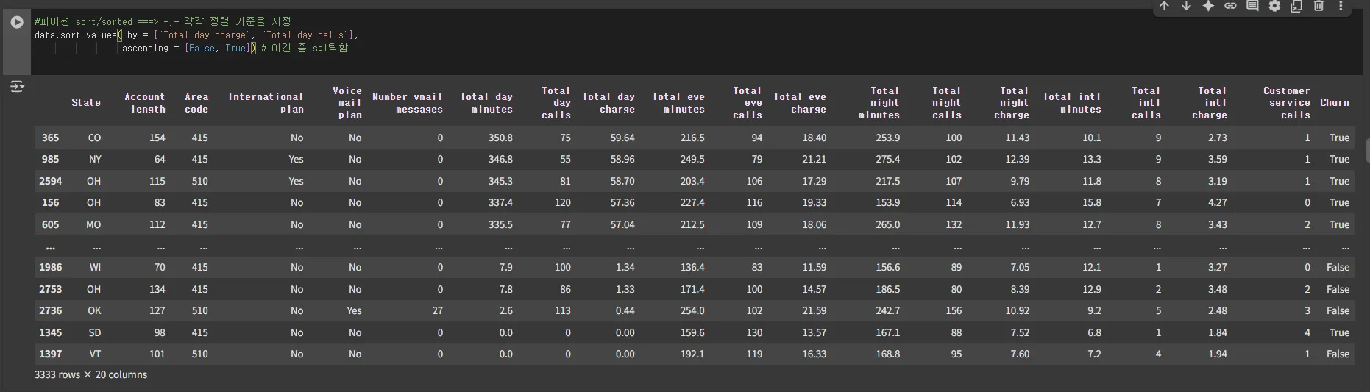Click the "Total eve charge" header
Screen dimensions: 1370x392
(x=800, y=103)
